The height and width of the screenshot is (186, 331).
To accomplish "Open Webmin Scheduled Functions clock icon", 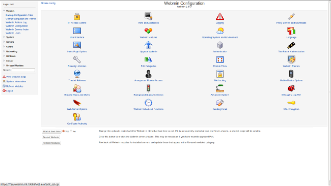I will (148, 103).
